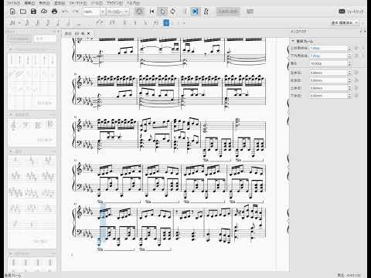This screenshot has width=371, height=278.
Task: Collapse the vertical frame section in Inspector
Action: 293,41
